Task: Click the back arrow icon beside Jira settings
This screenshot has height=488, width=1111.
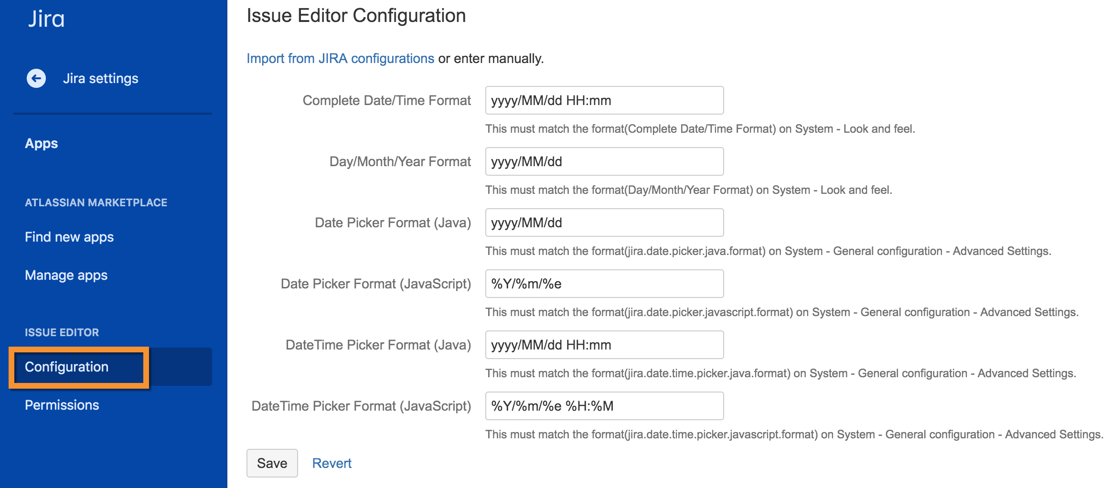Action: (x=36, y=78)
